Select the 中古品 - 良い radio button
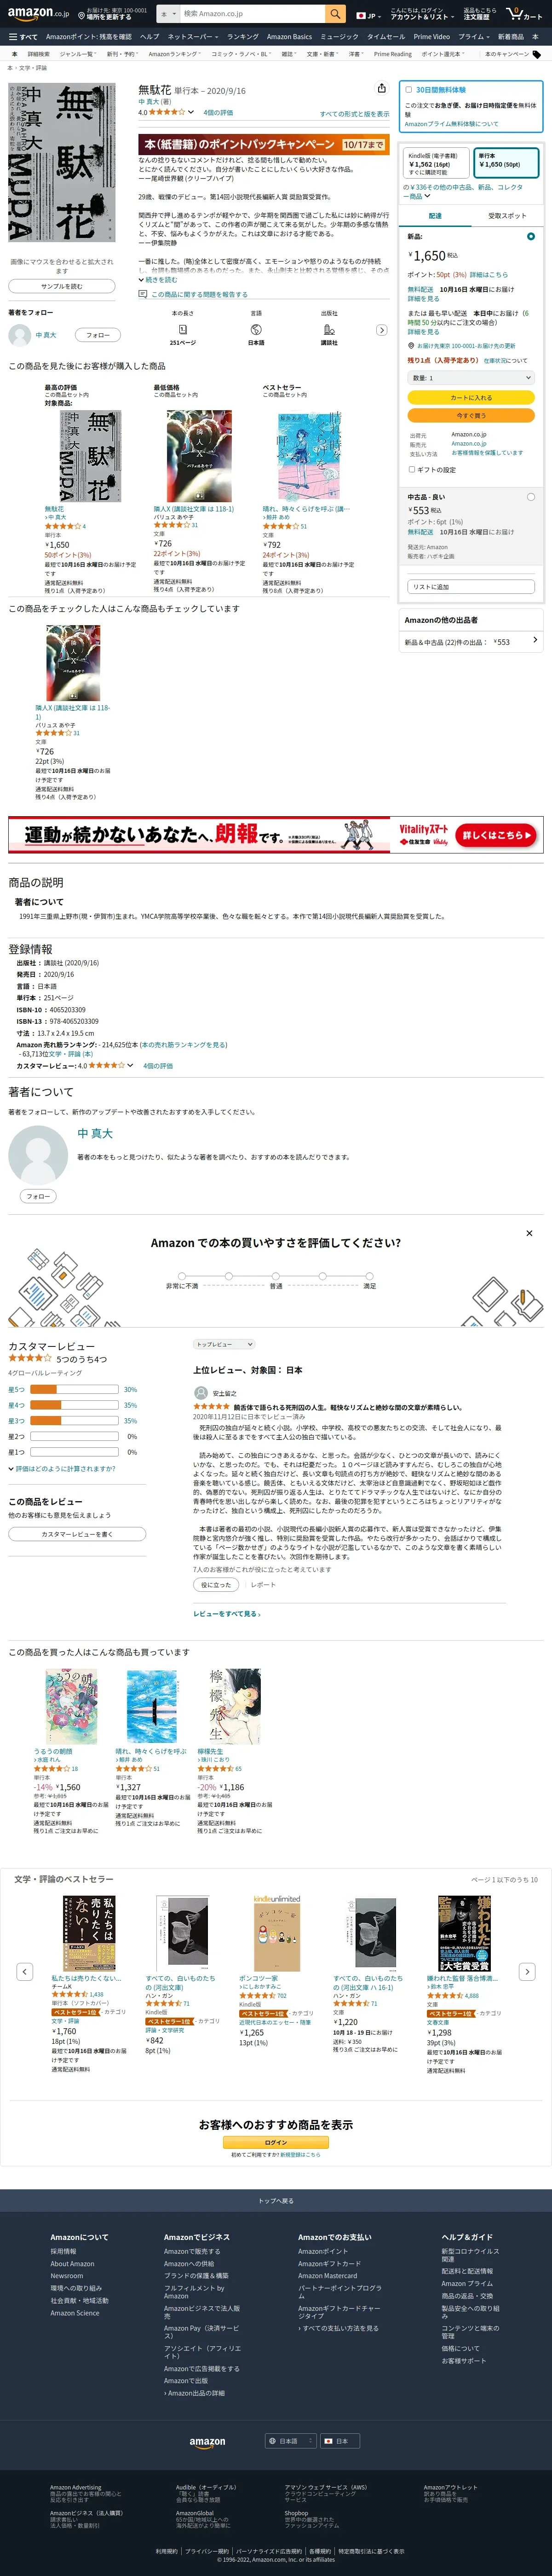 point(530,497)
